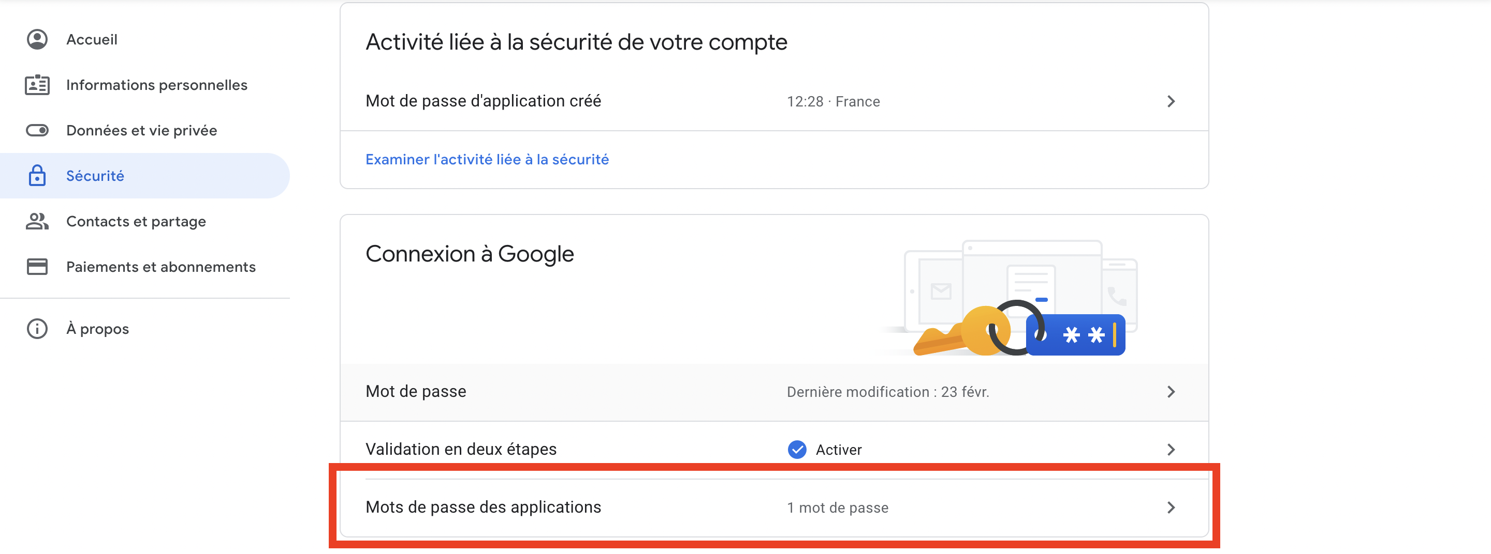1491x554 pixels.
Task: Click the Accueil profile icon
Action: [37, 39]
